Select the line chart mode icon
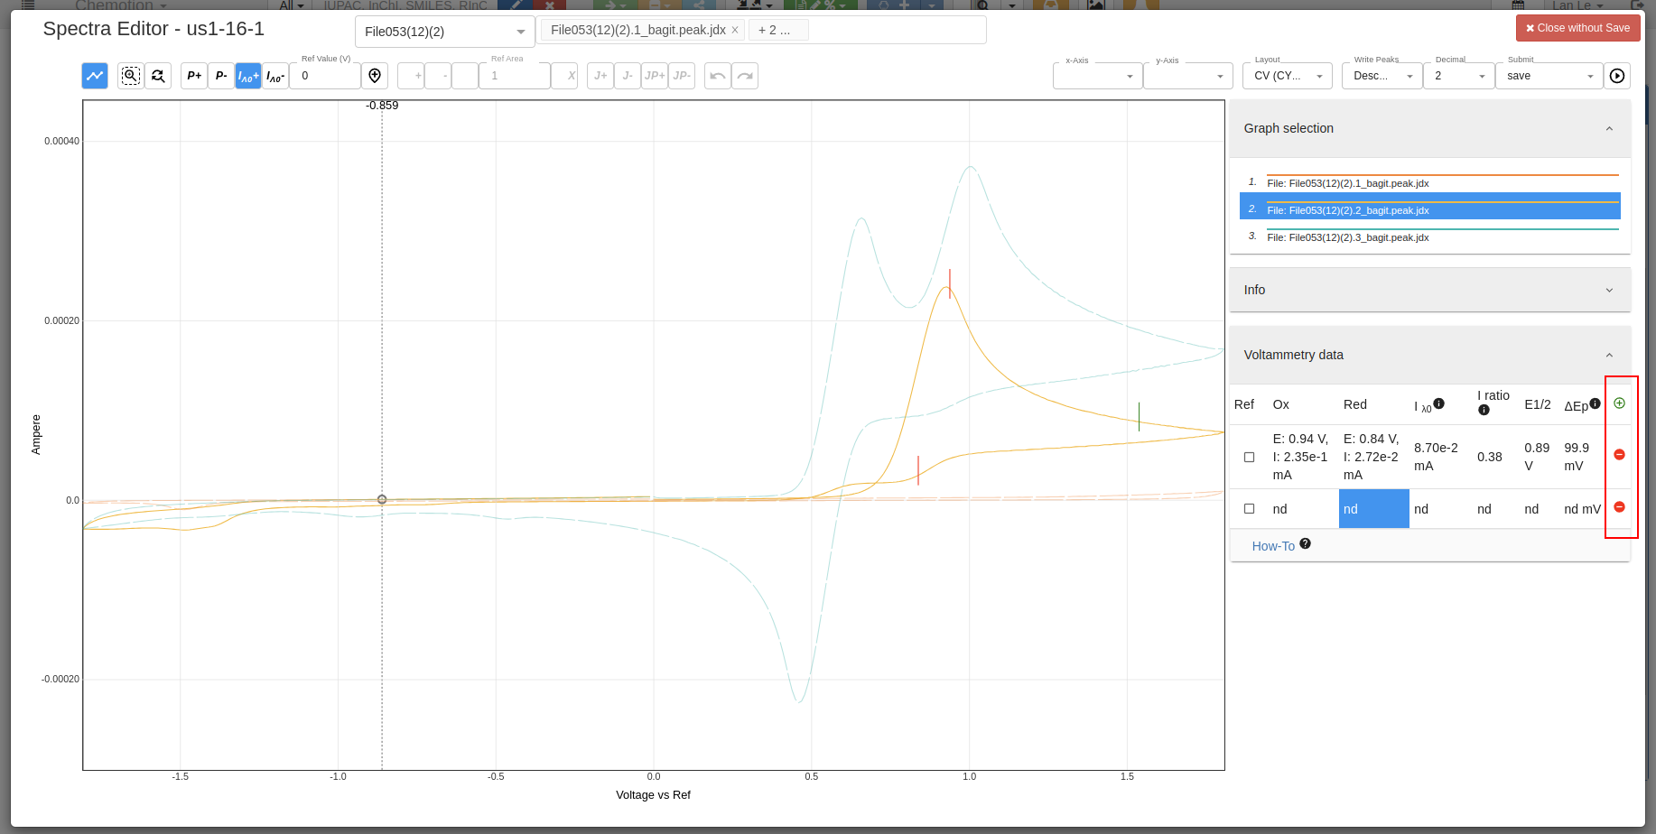Screen dimensions: 1656x834 tap(94, 76)
